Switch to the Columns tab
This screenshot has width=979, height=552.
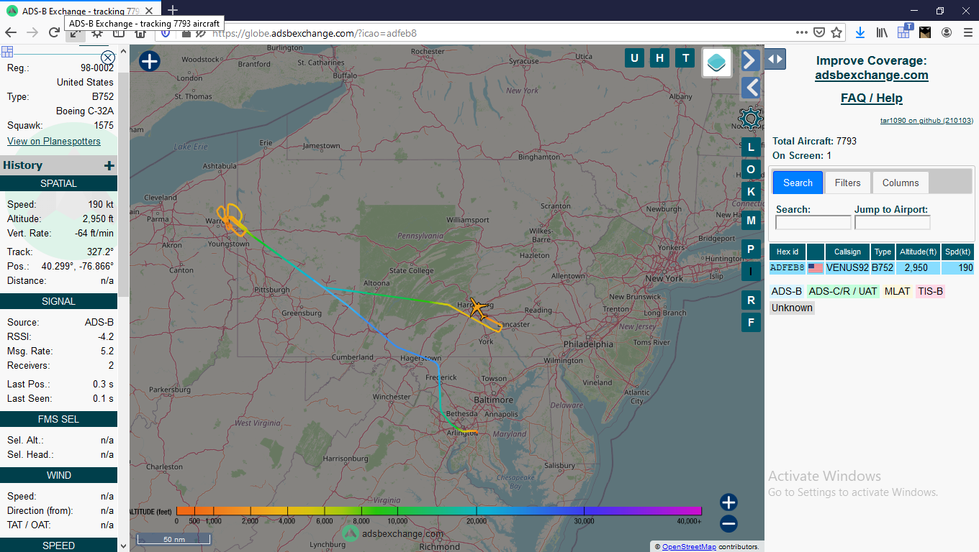pos(901,183)
